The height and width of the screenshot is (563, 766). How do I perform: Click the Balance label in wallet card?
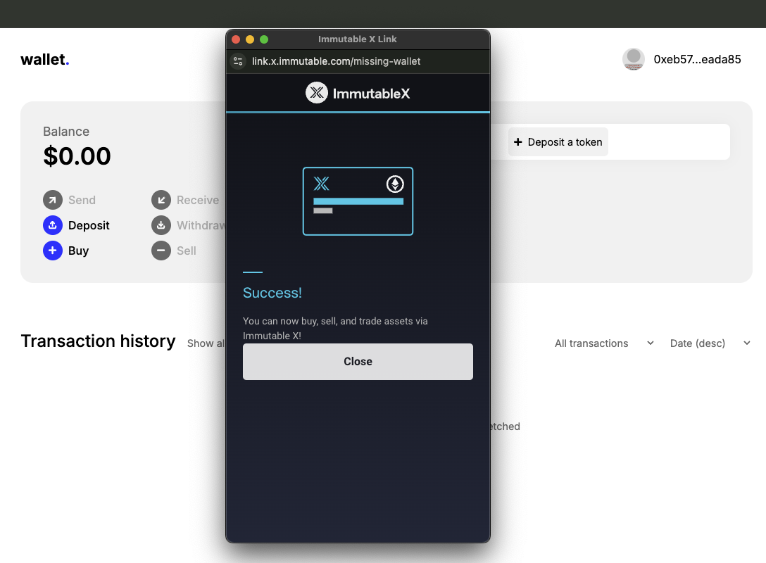66,132
